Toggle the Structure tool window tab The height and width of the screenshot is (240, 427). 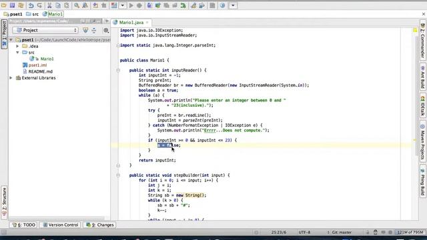tap(4, 202)
